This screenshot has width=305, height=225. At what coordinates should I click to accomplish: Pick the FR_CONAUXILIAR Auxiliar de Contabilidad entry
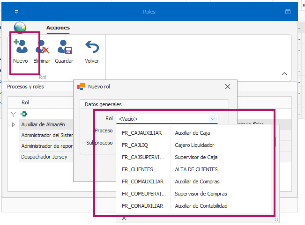click(168, 206)
